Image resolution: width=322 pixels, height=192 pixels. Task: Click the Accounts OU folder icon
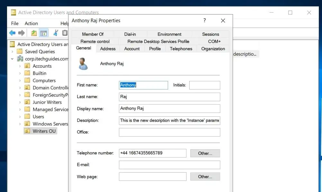[x=27, y=66]
